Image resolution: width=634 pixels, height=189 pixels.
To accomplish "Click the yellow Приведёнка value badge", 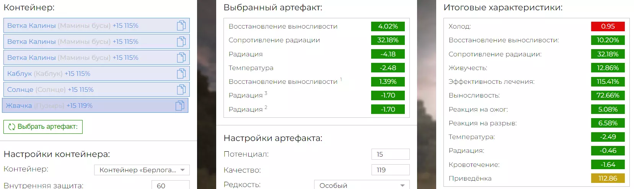I will [x=608, y=178].
